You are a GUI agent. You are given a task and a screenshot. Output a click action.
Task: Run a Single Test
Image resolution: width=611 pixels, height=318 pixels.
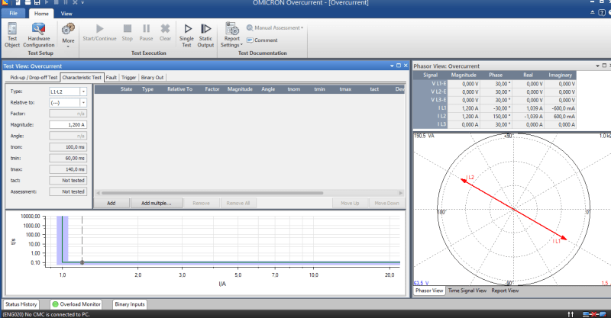[186, 35]
